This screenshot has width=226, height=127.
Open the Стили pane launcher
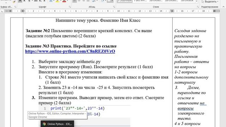(198, 7)
